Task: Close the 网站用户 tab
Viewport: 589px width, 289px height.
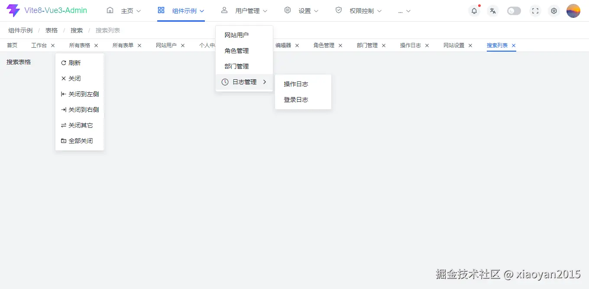Action: pos(183,45)
